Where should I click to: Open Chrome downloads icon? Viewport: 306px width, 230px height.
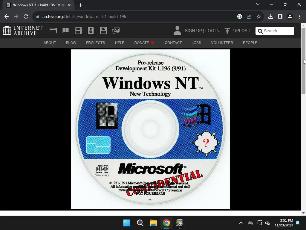point(271,17)
